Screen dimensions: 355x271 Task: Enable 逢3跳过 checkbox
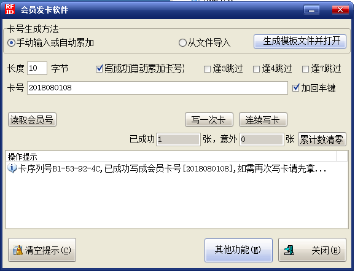click(207, 69)
